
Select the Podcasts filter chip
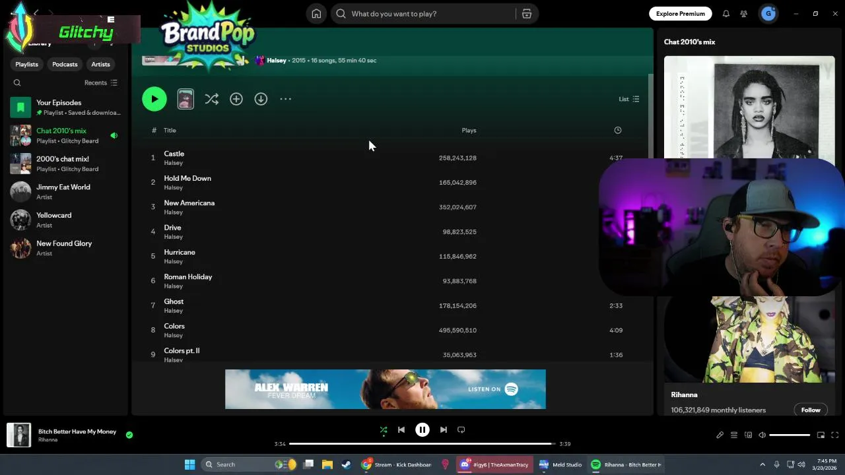[x=65, y=64]
